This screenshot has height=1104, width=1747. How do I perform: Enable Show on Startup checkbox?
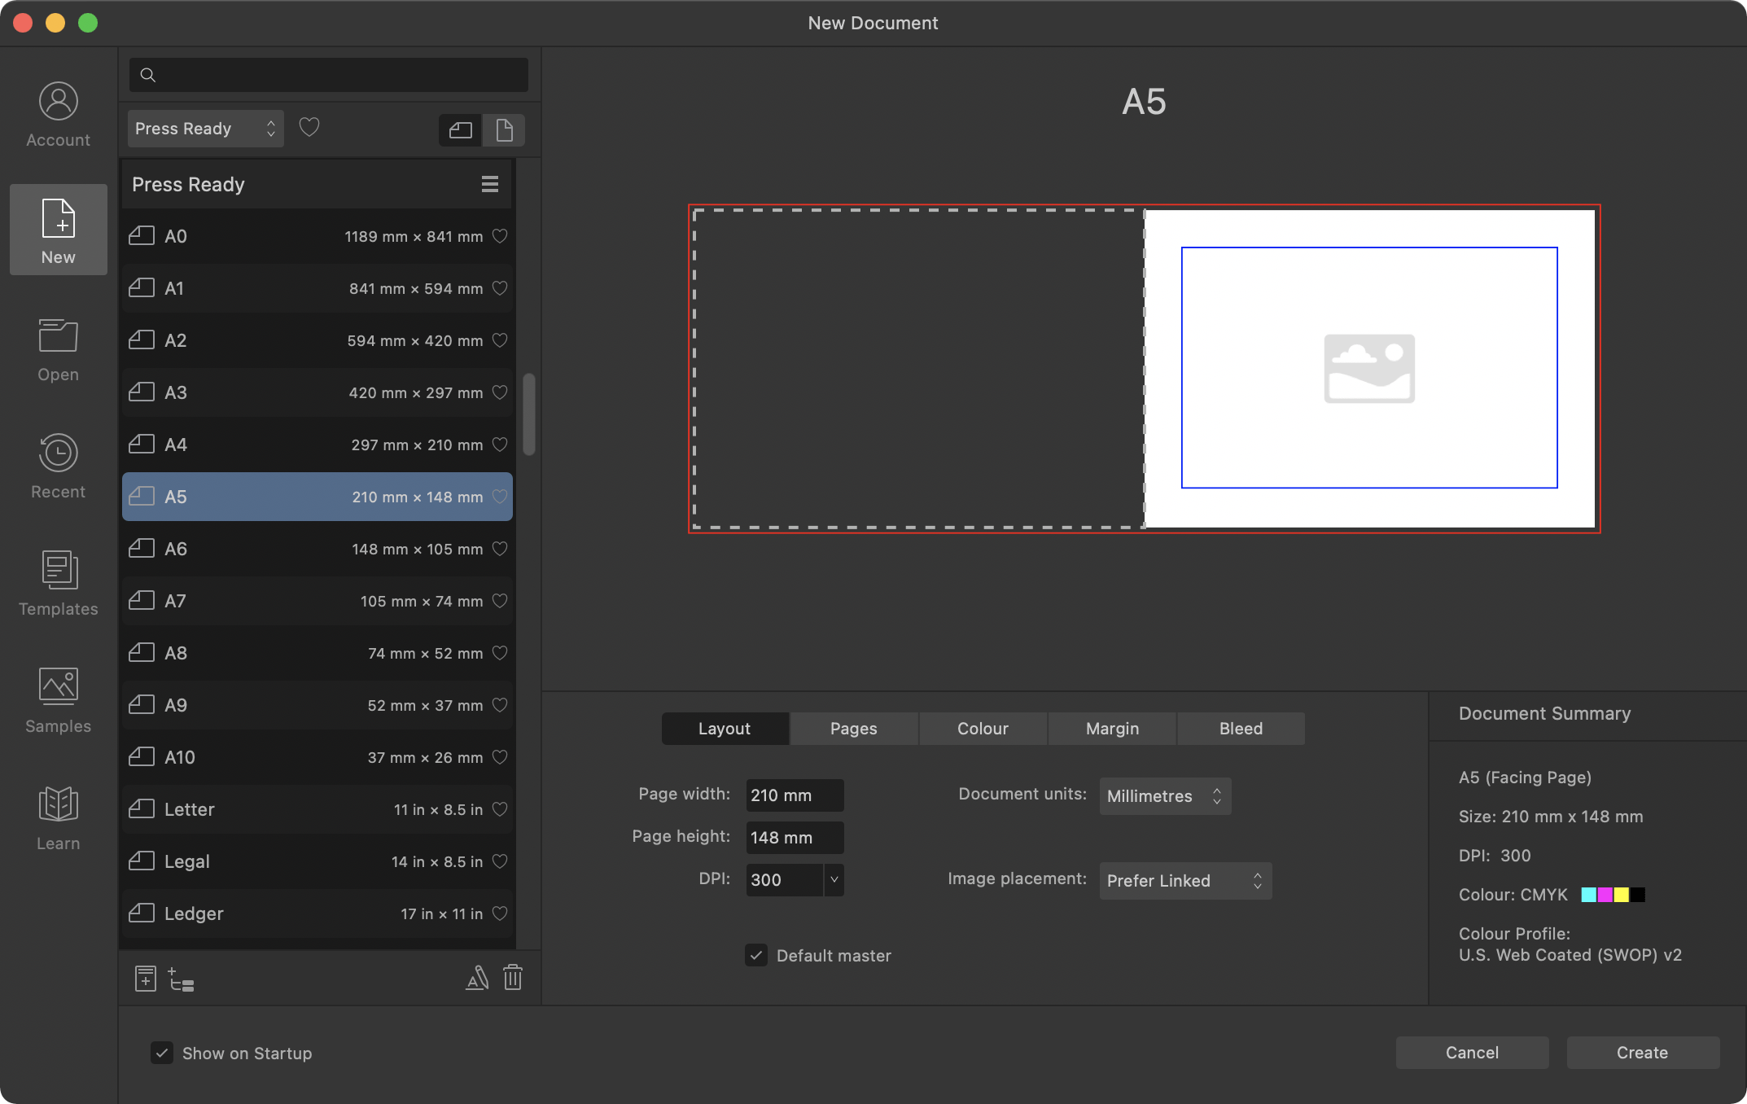[160, 1054]
